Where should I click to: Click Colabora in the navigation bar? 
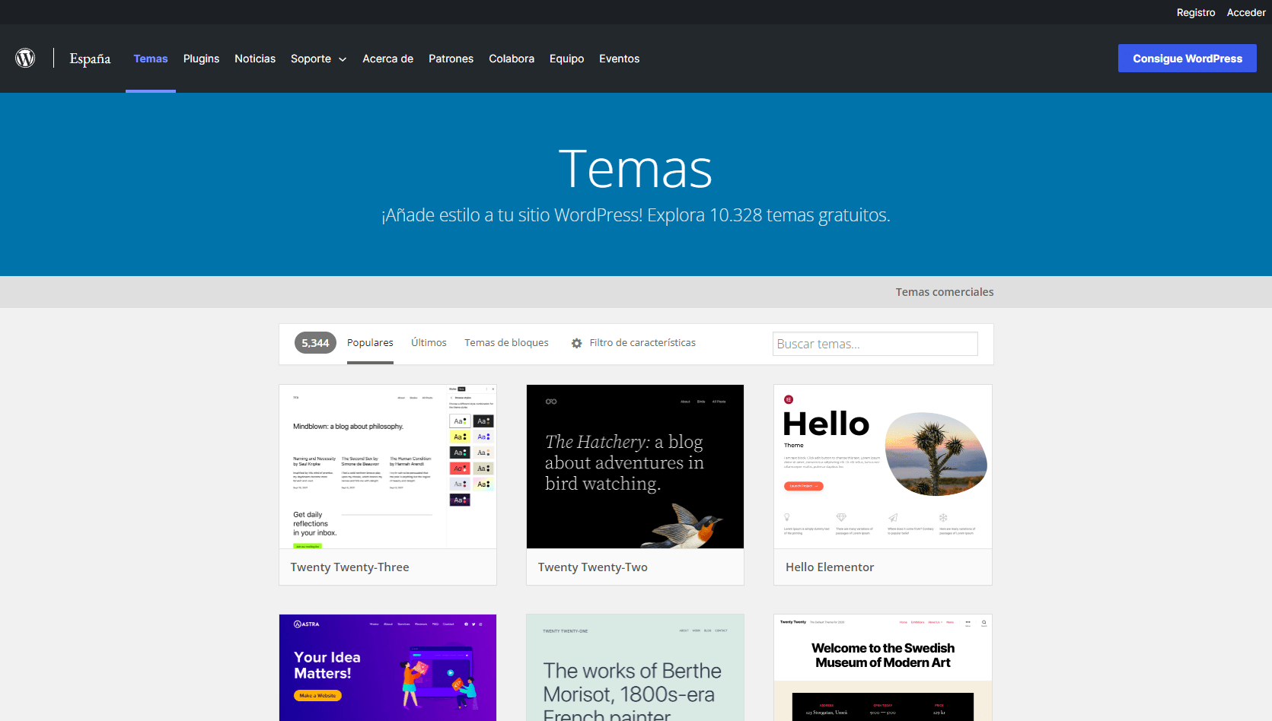[x=512, y=59]
